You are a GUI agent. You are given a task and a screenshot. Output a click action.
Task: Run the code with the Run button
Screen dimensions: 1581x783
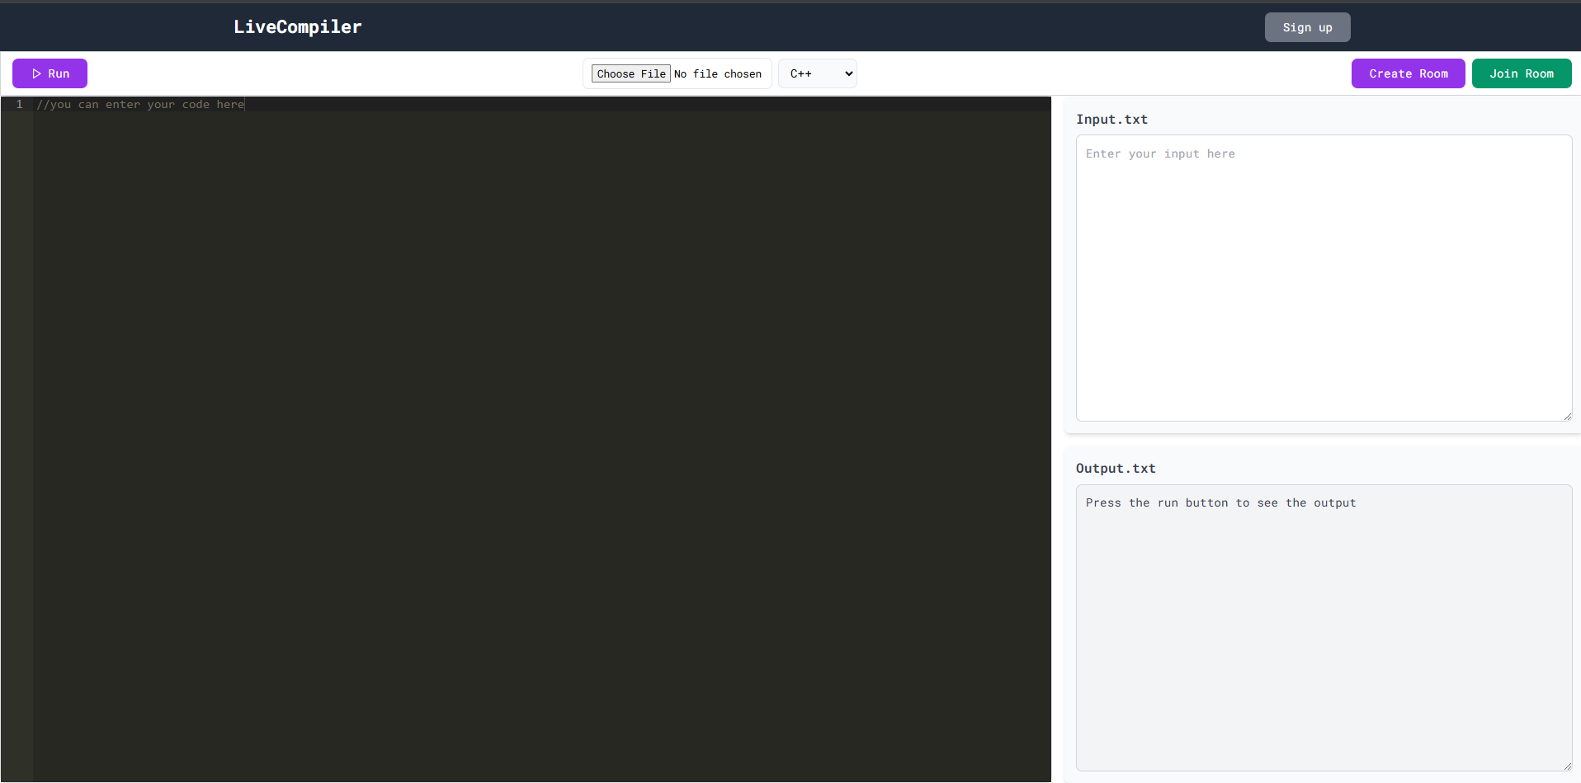50,73
